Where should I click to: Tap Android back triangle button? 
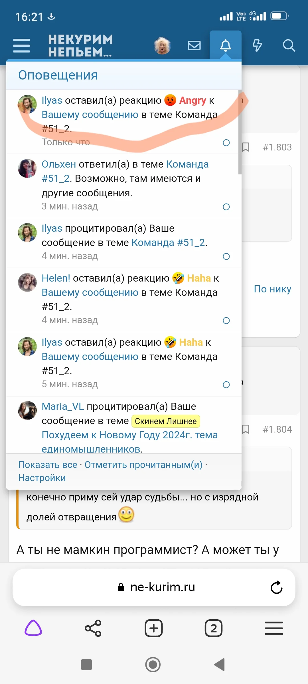pos(220,665)
